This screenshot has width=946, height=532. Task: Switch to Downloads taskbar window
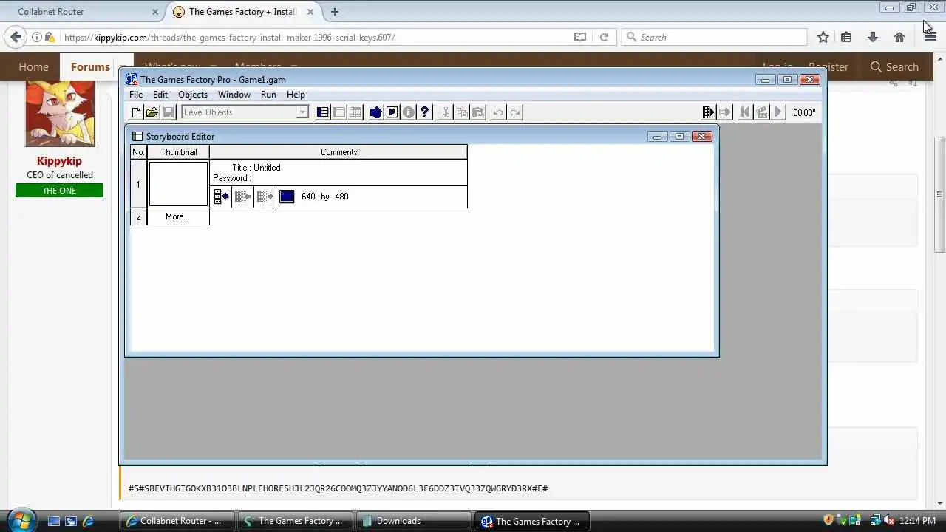[x=413, y=521]
